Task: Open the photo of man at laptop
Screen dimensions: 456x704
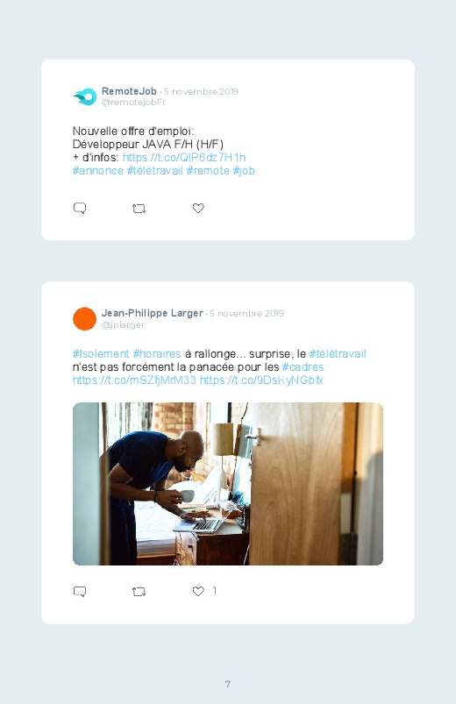Action: coord(228,484)
